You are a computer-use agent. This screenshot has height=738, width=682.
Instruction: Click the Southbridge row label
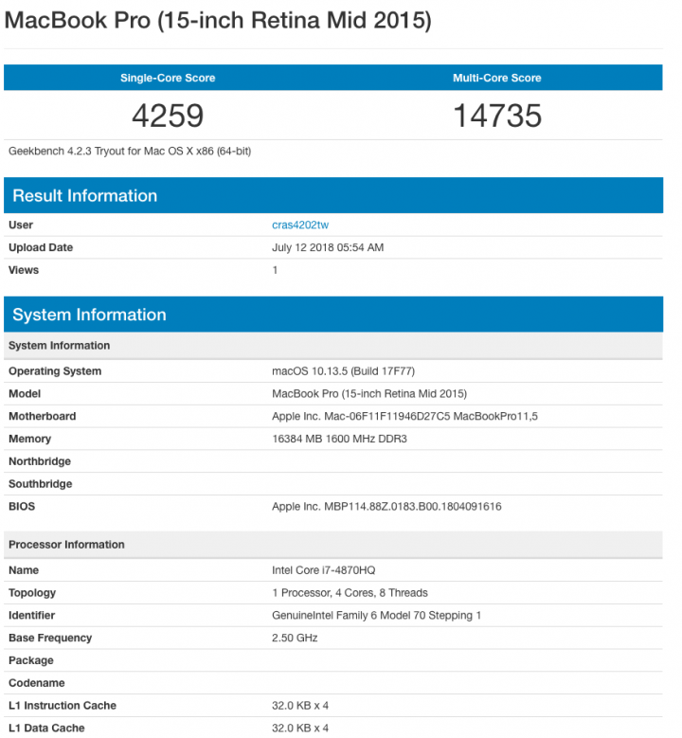point(40,484)
